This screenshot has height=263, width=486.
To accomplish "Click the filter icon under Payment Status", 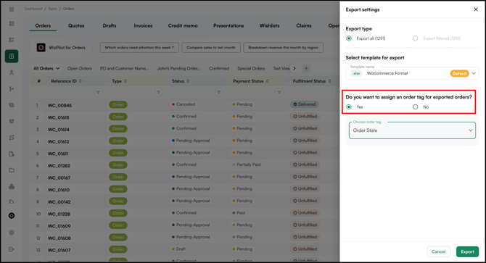I will [x=279, y=92].
